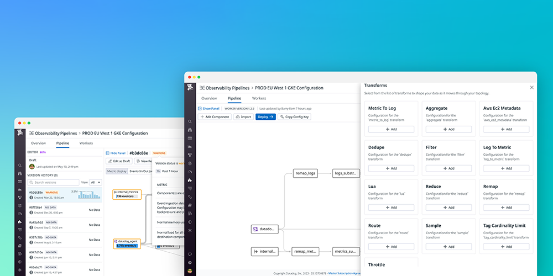553x276 pixels.
Task: Click pipelines icon before Observability Pipelines, front window
Action: (x=202, y=88)
